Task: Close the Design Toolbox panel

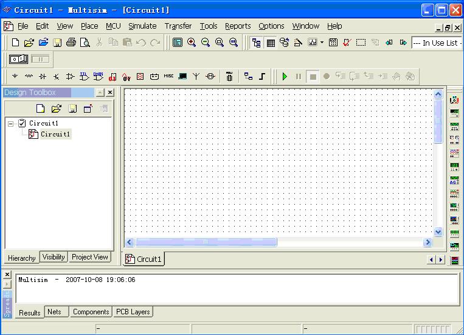Action: point(110,92)
